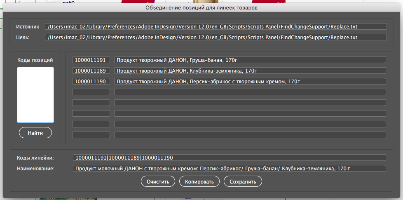Click the Сохранить button
Image resolution: width=403 pixels, height=200 pixels.
pyautogui.click(x=243, y=181)
